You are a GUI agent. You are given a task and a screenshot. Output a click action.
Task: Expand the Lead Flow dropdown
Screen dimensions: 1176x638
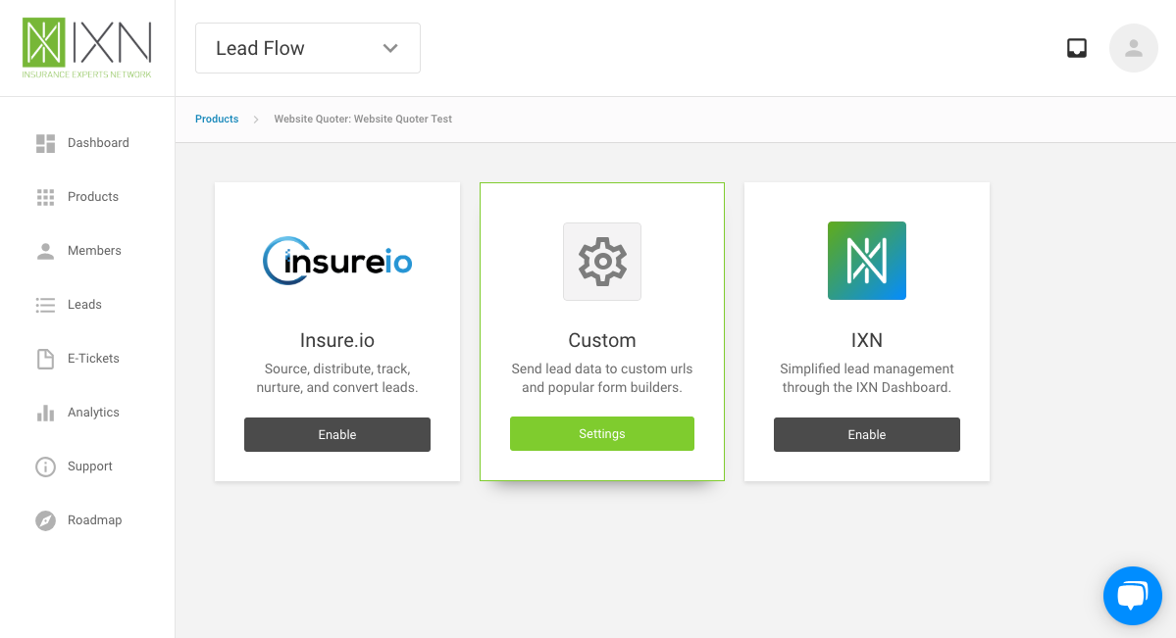[x=308, y=48]
